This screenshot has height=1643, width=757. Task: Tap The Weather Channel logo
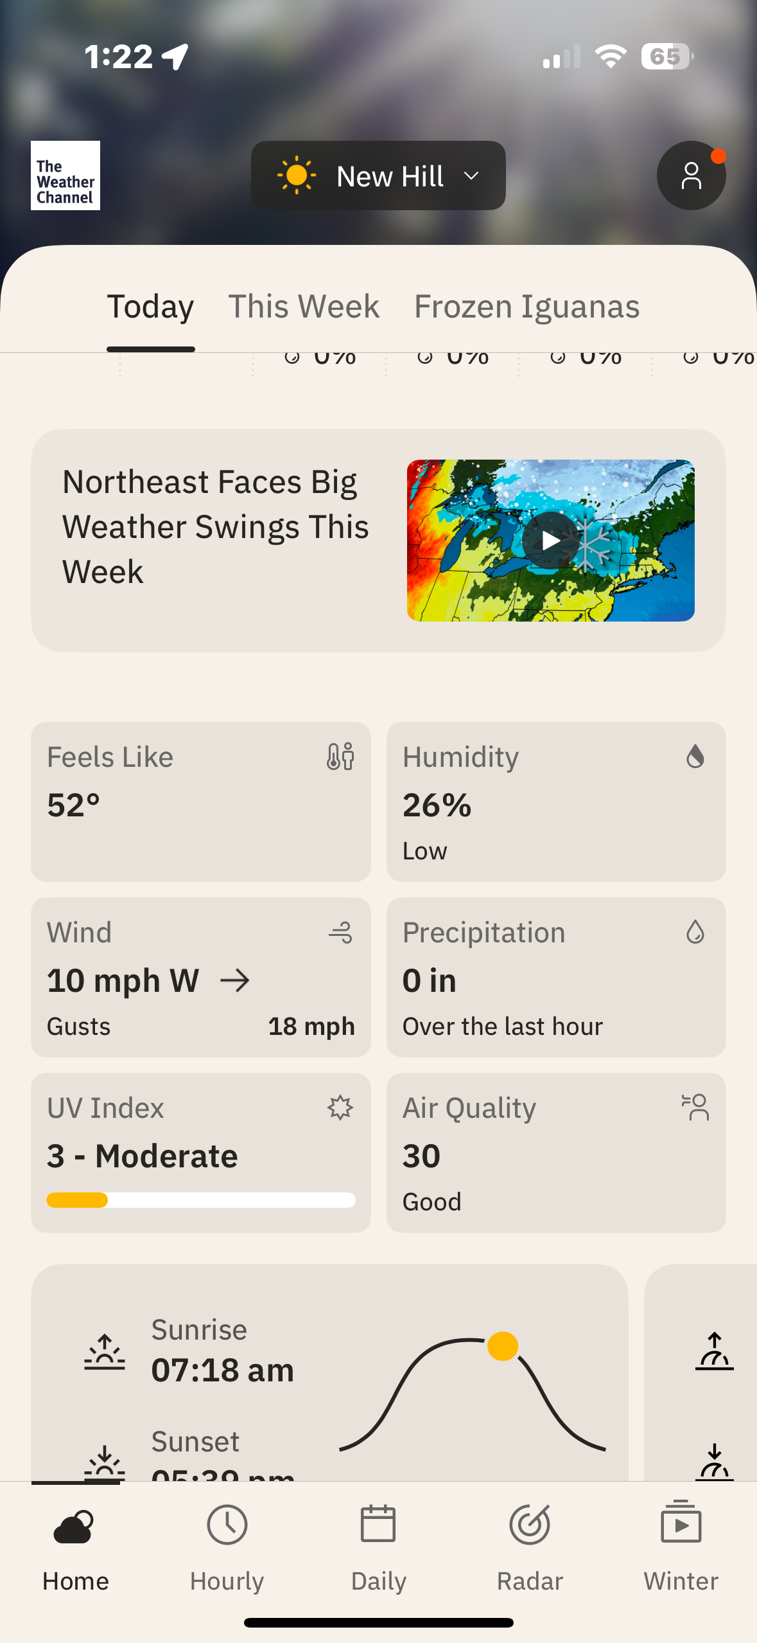[x=65, y=175]
